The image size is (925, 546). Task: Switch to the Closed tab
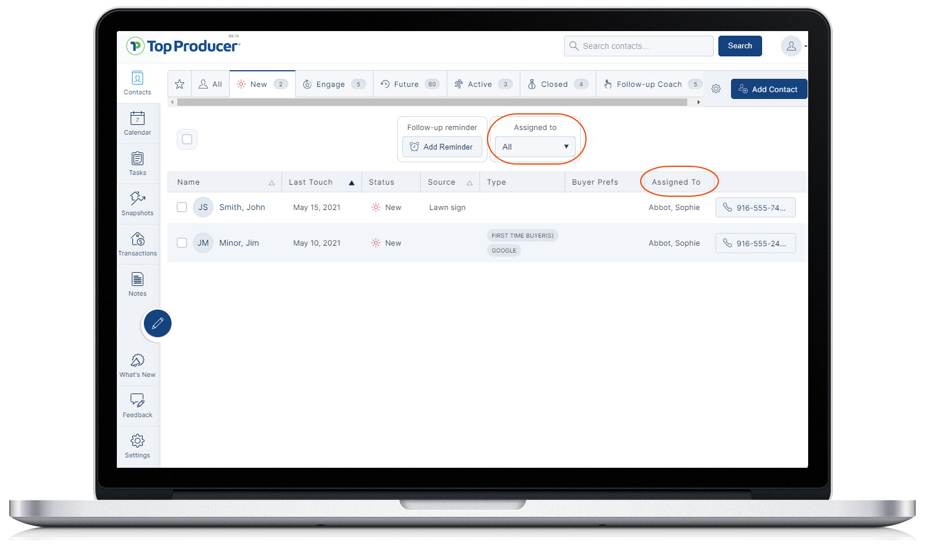(x=558, y=84)
